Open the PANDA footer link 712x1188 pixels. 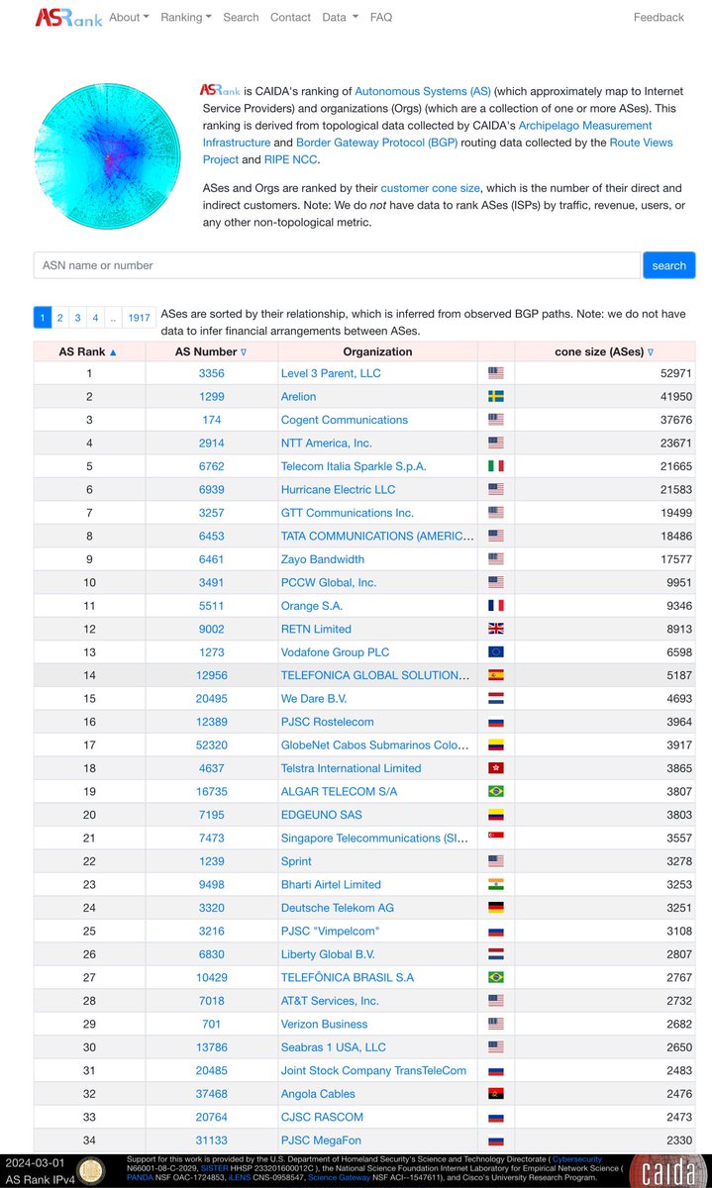[138, 1178]
